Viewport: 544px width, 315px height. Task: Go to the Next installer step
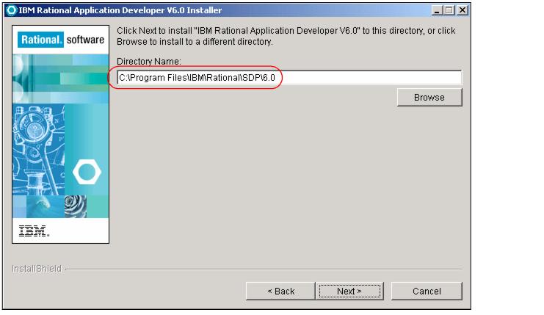tap(349, 291)
